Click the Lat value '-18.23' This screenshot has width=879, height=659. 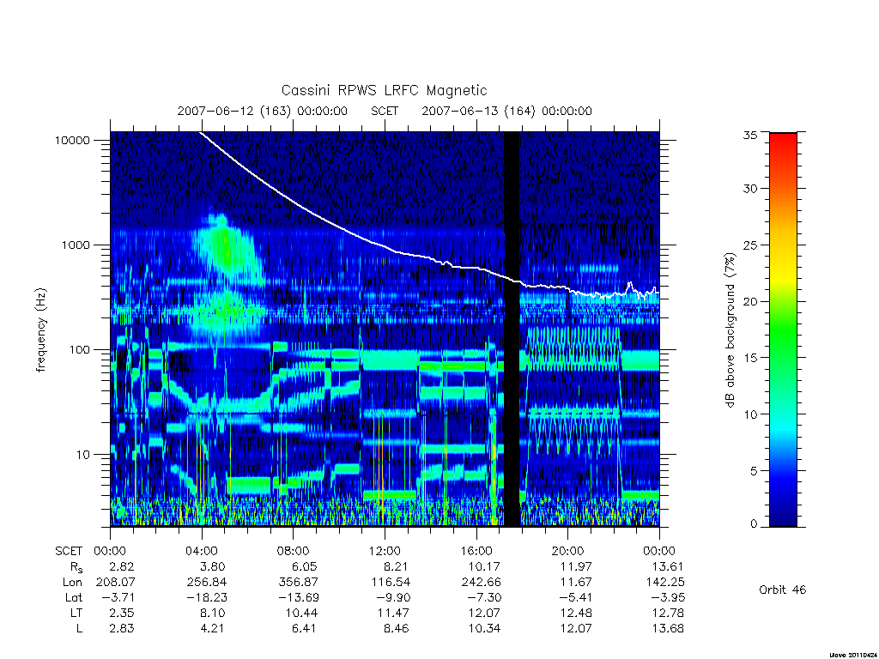207,598
